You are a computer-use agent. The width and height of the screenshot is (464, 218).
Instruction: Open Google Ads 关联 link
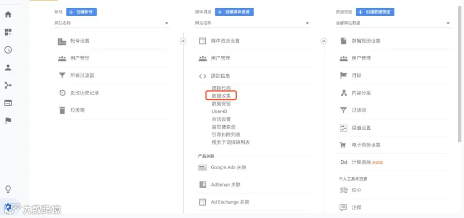click(x=228, y=167)
